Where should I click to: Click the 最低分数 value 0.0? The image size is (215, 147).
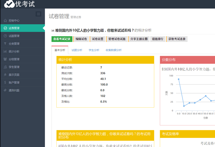102,90
